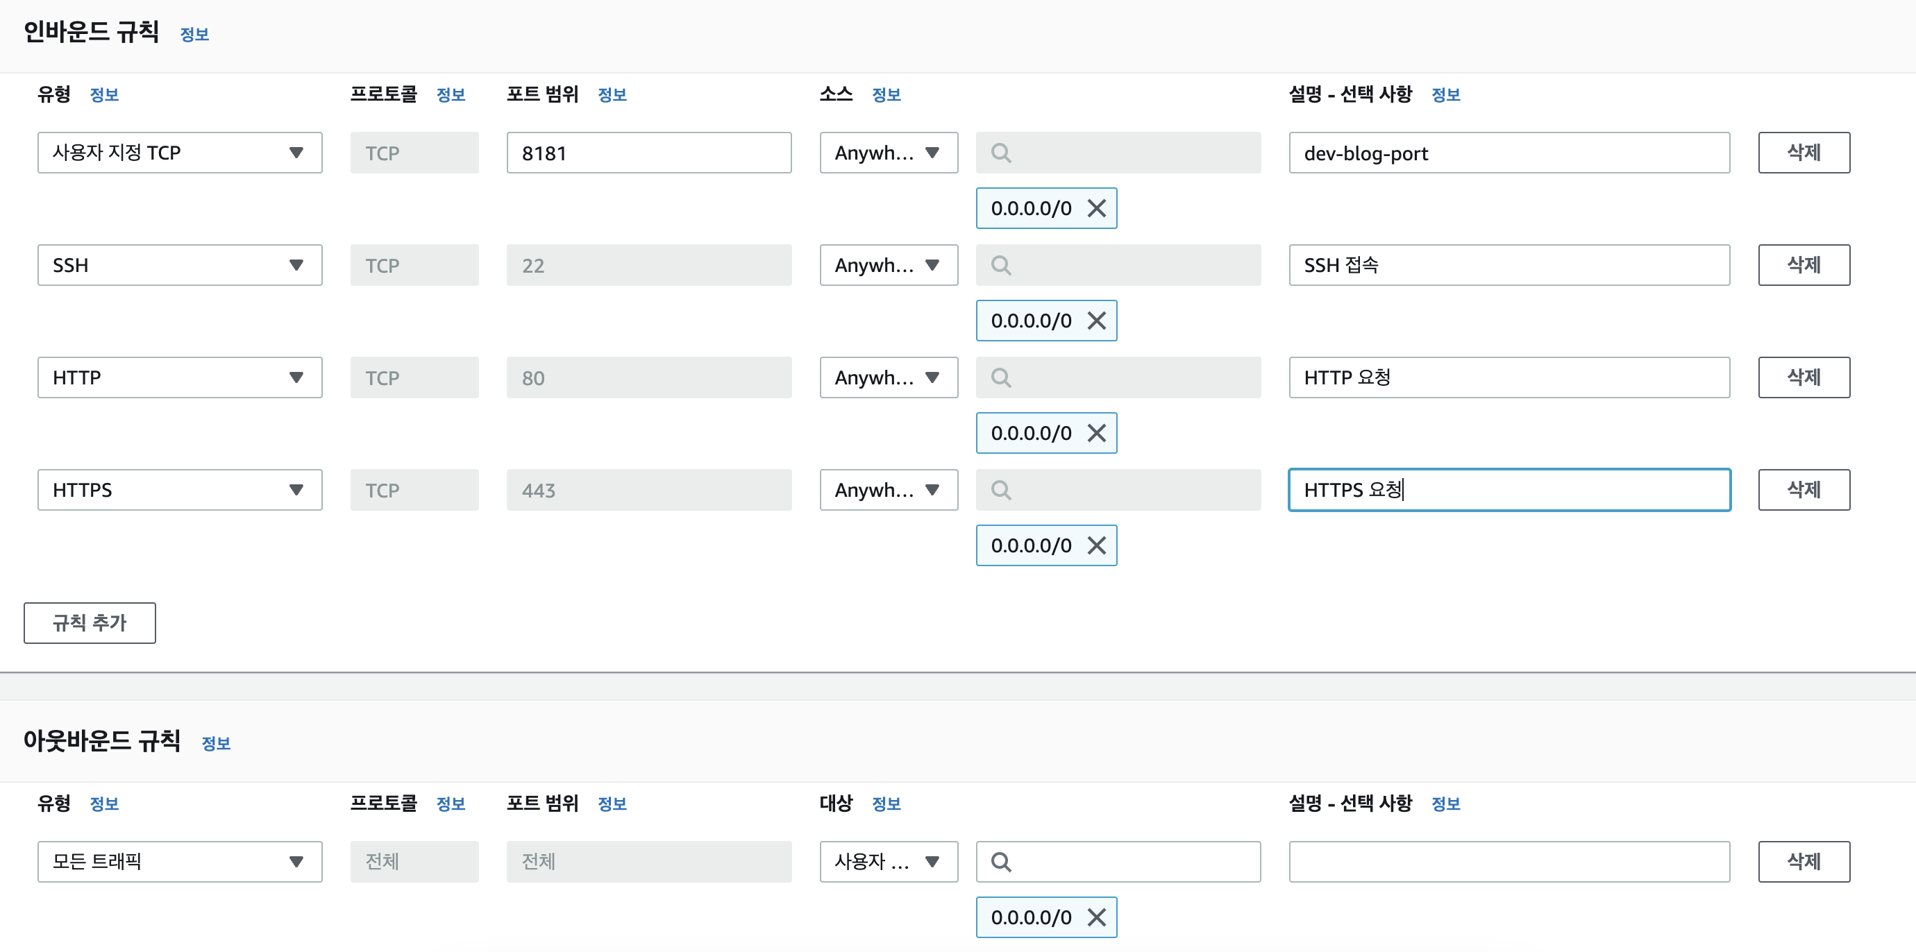Remove 0.0.0.0/0 chip from SSH rule
This screenshot has height=952, width=1916.
coord(1096,321)
